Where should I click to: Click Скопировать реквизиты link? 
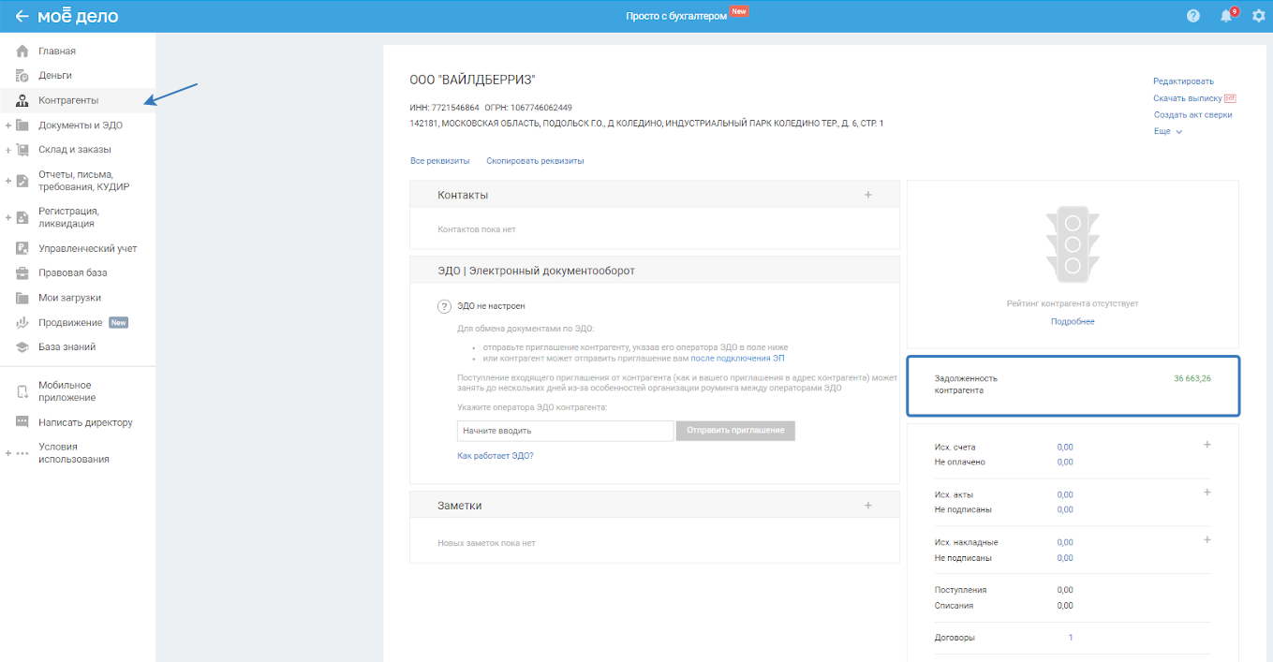[535, 161]
